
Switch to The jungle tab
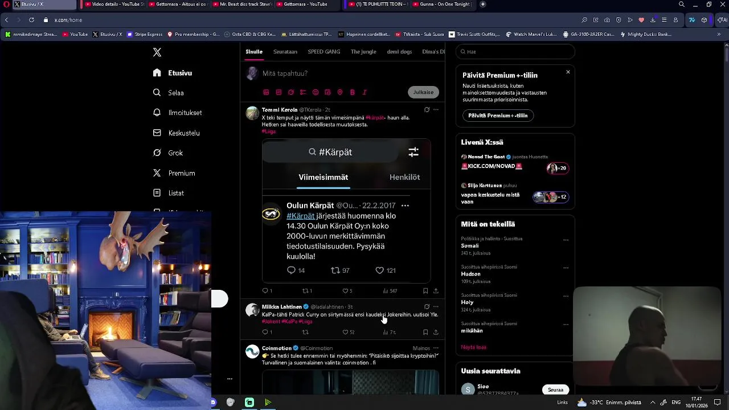pyautogui.click(x=363, y=51)
